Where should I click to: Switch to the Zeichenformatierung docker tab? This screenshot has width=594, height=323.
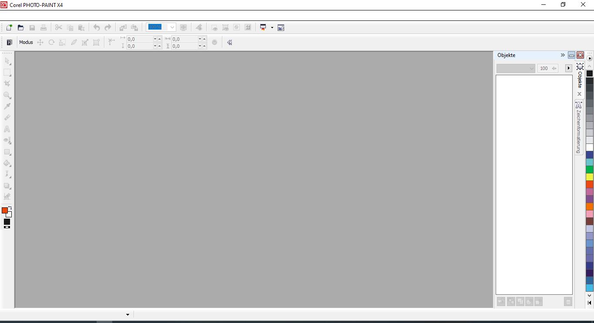[579, 126]
